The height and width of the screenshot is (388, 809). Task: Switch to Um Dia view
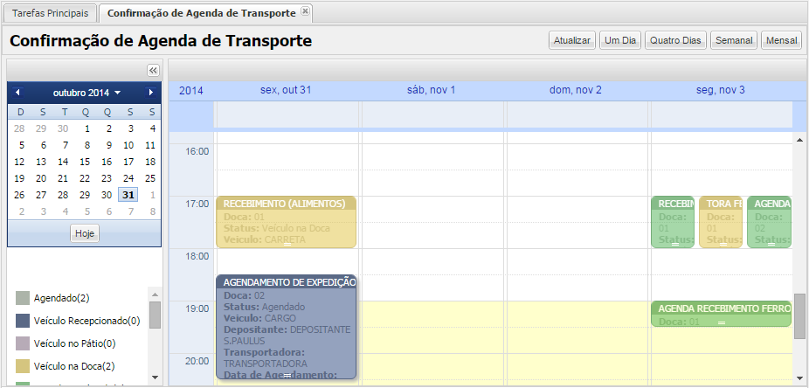pos(620,41)
